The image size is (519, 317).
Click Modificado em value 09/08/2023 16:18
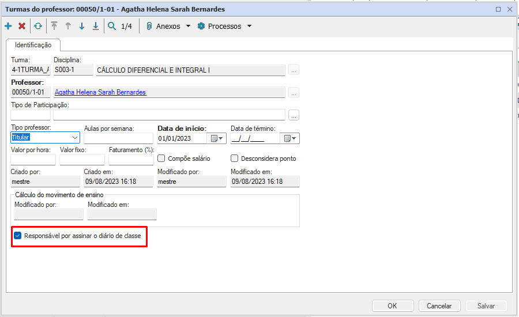[x=265, y=182]
